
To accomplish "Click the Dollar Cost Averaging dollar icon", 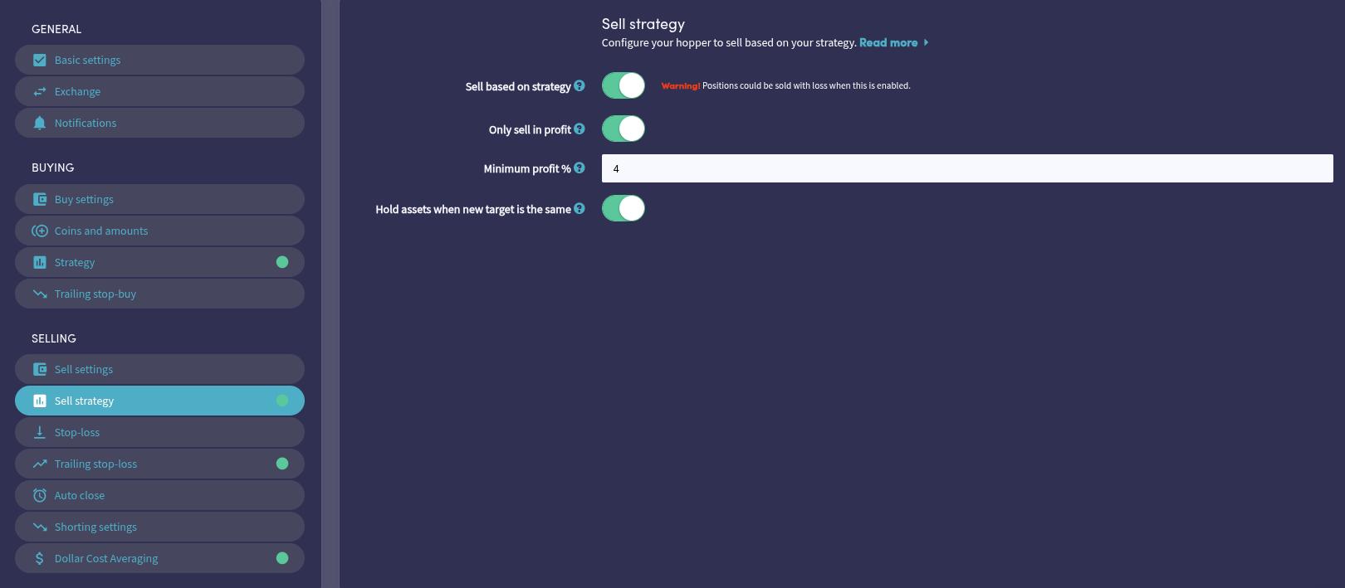I will (40, 559).
